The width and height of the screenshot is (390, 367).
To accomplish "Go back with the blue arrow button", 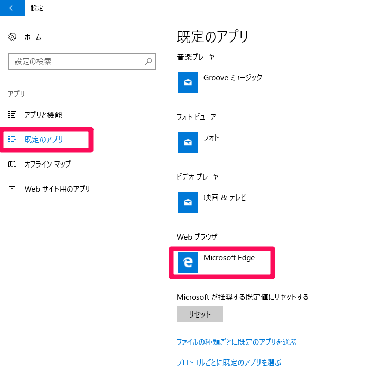I will [x=12, y=8].
